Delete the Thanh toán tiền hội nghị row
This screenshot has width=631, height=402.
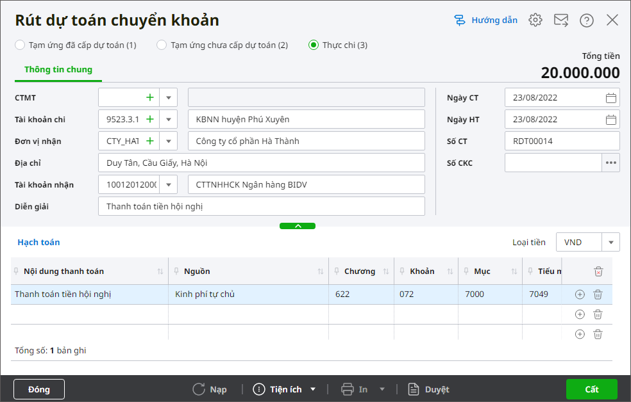click(598, 294)
